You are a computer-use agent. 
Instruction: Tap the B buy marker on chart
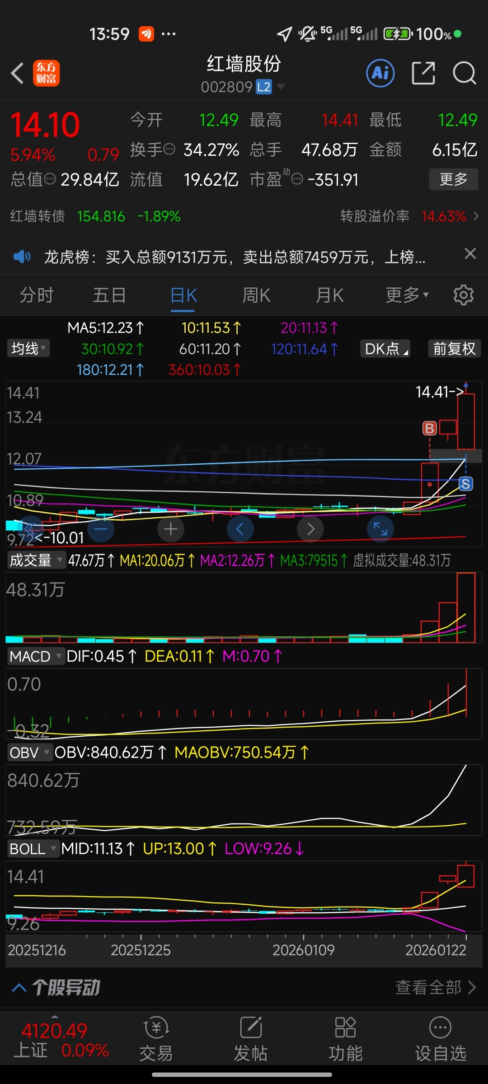(x=429, y=428)
